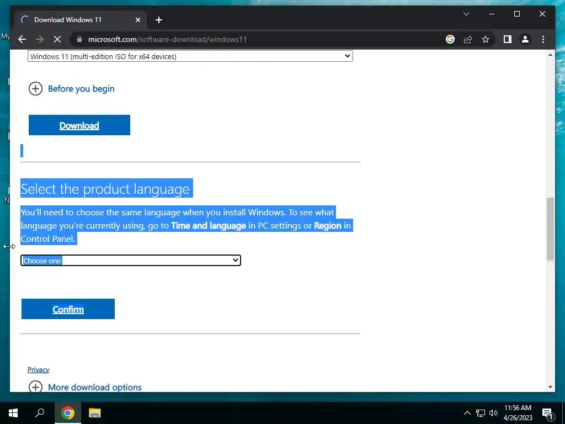Open the Privacy link
565x424 pixels.
pyautogui.click(x=38, y=369)
